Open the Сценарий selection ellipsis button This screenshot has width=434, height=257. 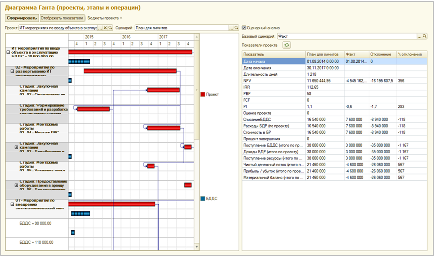231,28
